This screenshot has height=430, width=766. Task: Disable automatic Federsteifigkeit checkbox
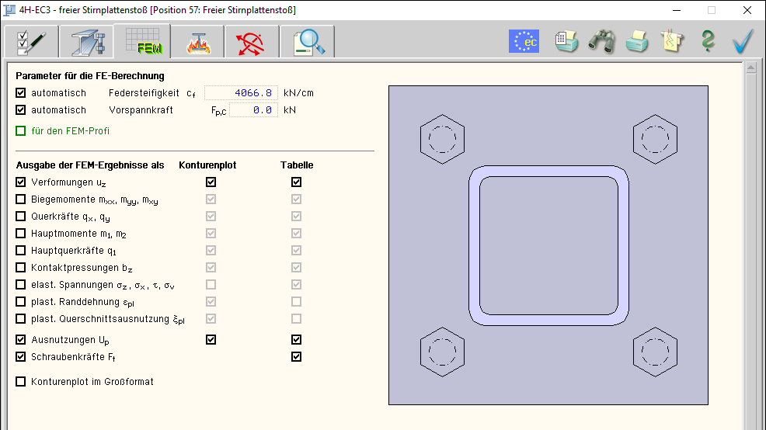tap(21, 93)
